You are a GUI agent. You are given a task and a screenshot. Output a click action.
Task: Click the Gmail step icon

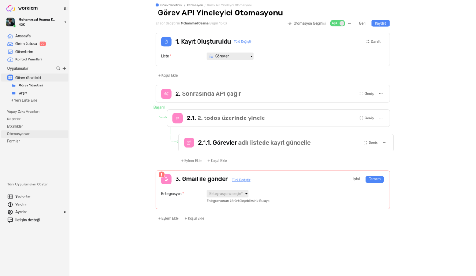[166, 179]
